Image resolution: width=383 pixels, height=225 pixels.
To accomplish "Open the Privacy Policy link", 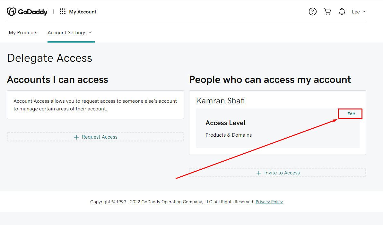I will point(269,202).
